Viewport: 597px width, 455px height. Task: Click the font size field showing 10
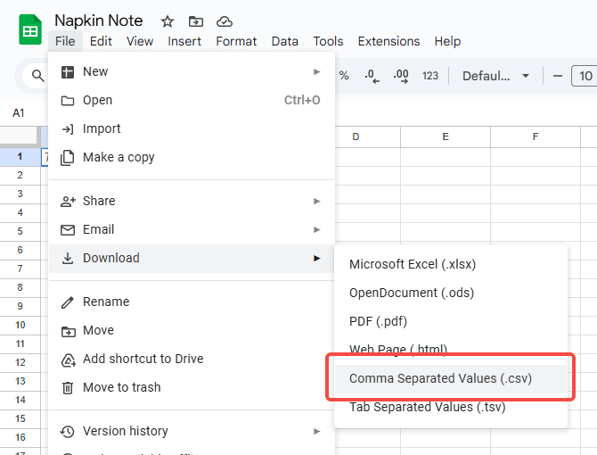click(585, 76)
